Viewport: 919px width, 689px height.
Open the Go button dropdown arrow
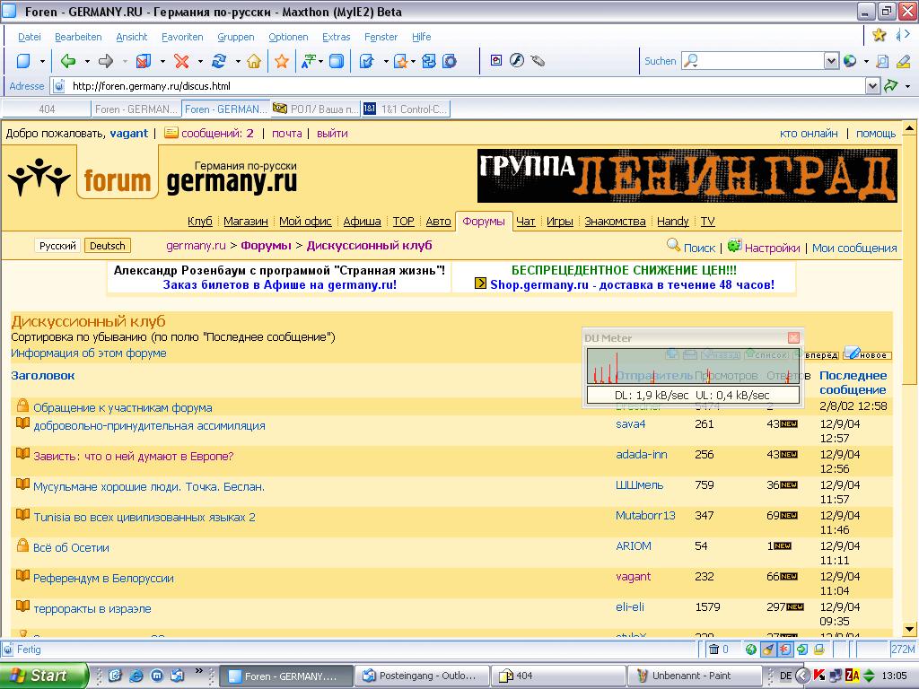point(907,86)
